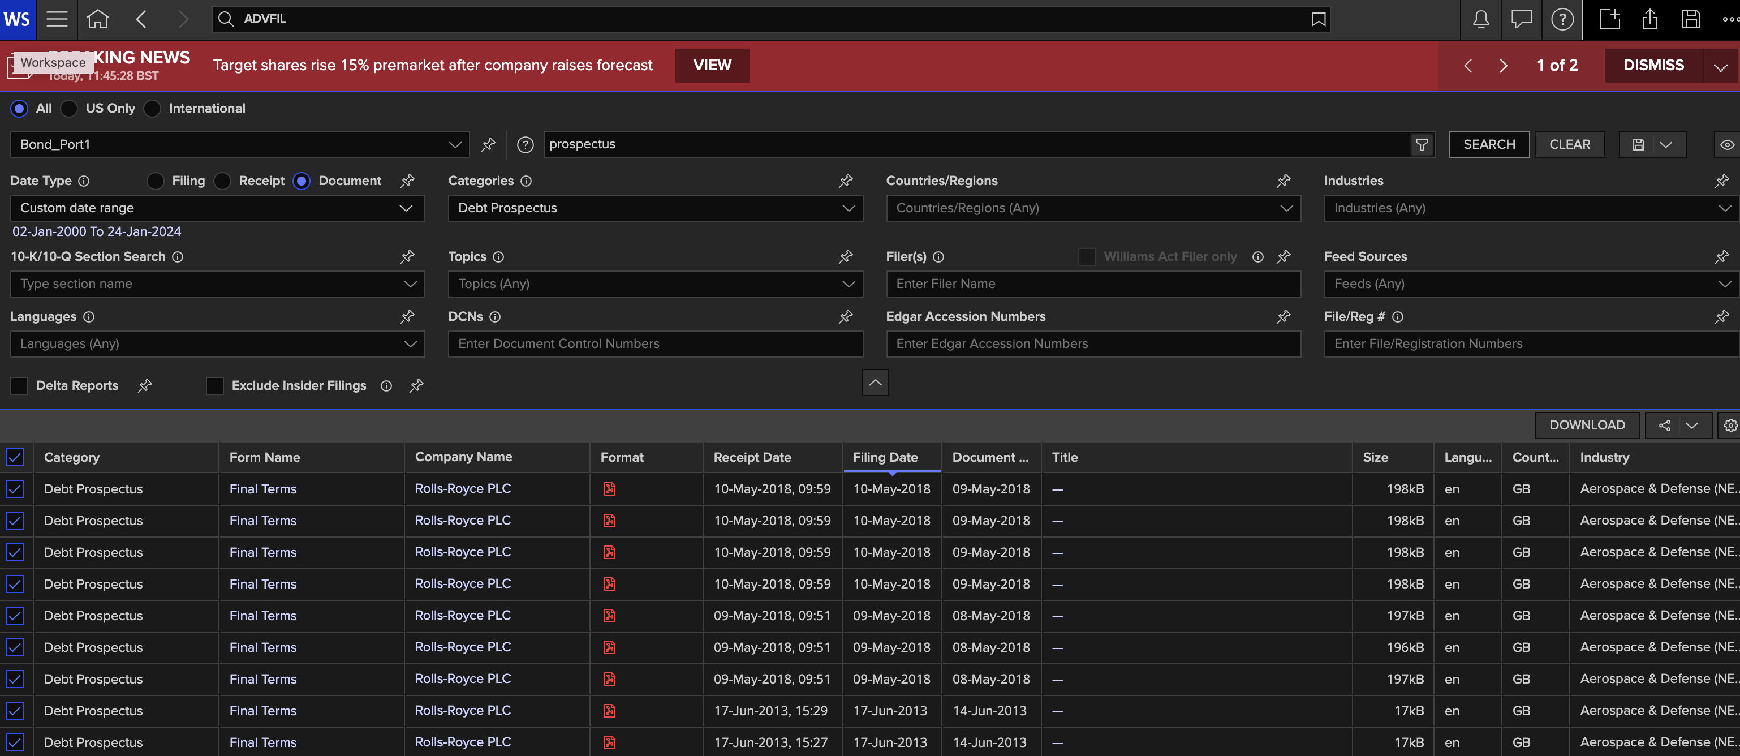Image resolution: width=1740 pixels, height=756 pixels.
Task: Open the Debt Prospectus categories dropdown
Action: click(x=655, y=208)
